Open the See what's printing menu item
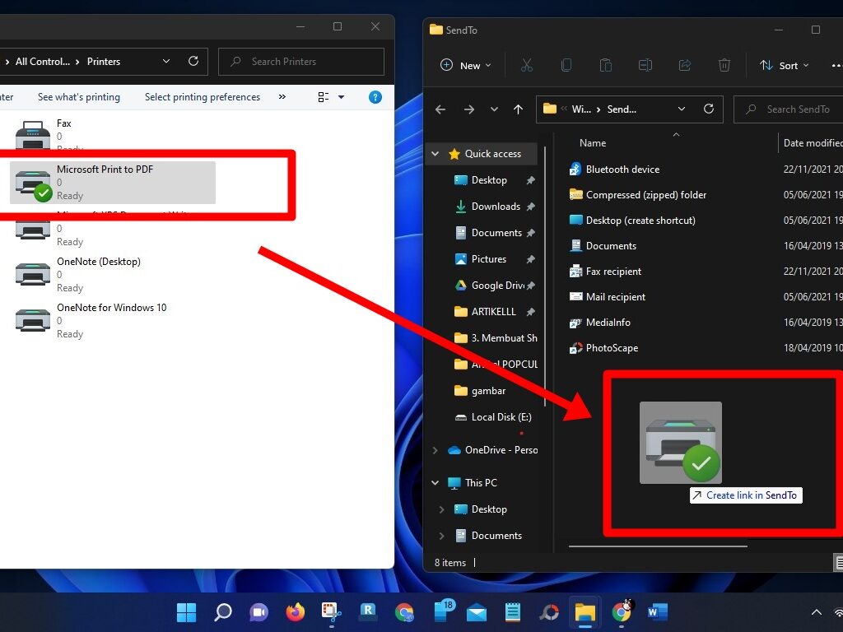Image resolution: width=843 pixels, height=632 pixels. pos(78,97)
